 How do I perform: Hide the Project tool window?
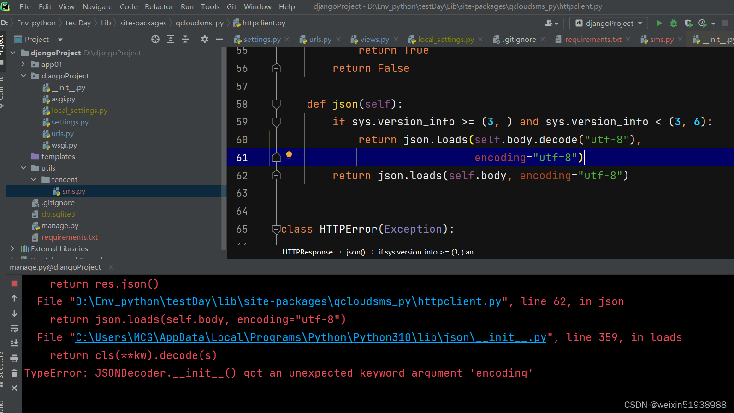[x=219, y=39]
